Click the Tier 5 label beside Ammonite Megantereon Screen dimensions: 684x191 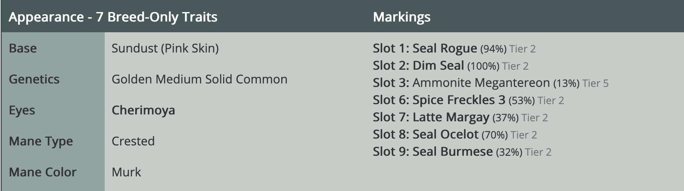coord(595,83)
